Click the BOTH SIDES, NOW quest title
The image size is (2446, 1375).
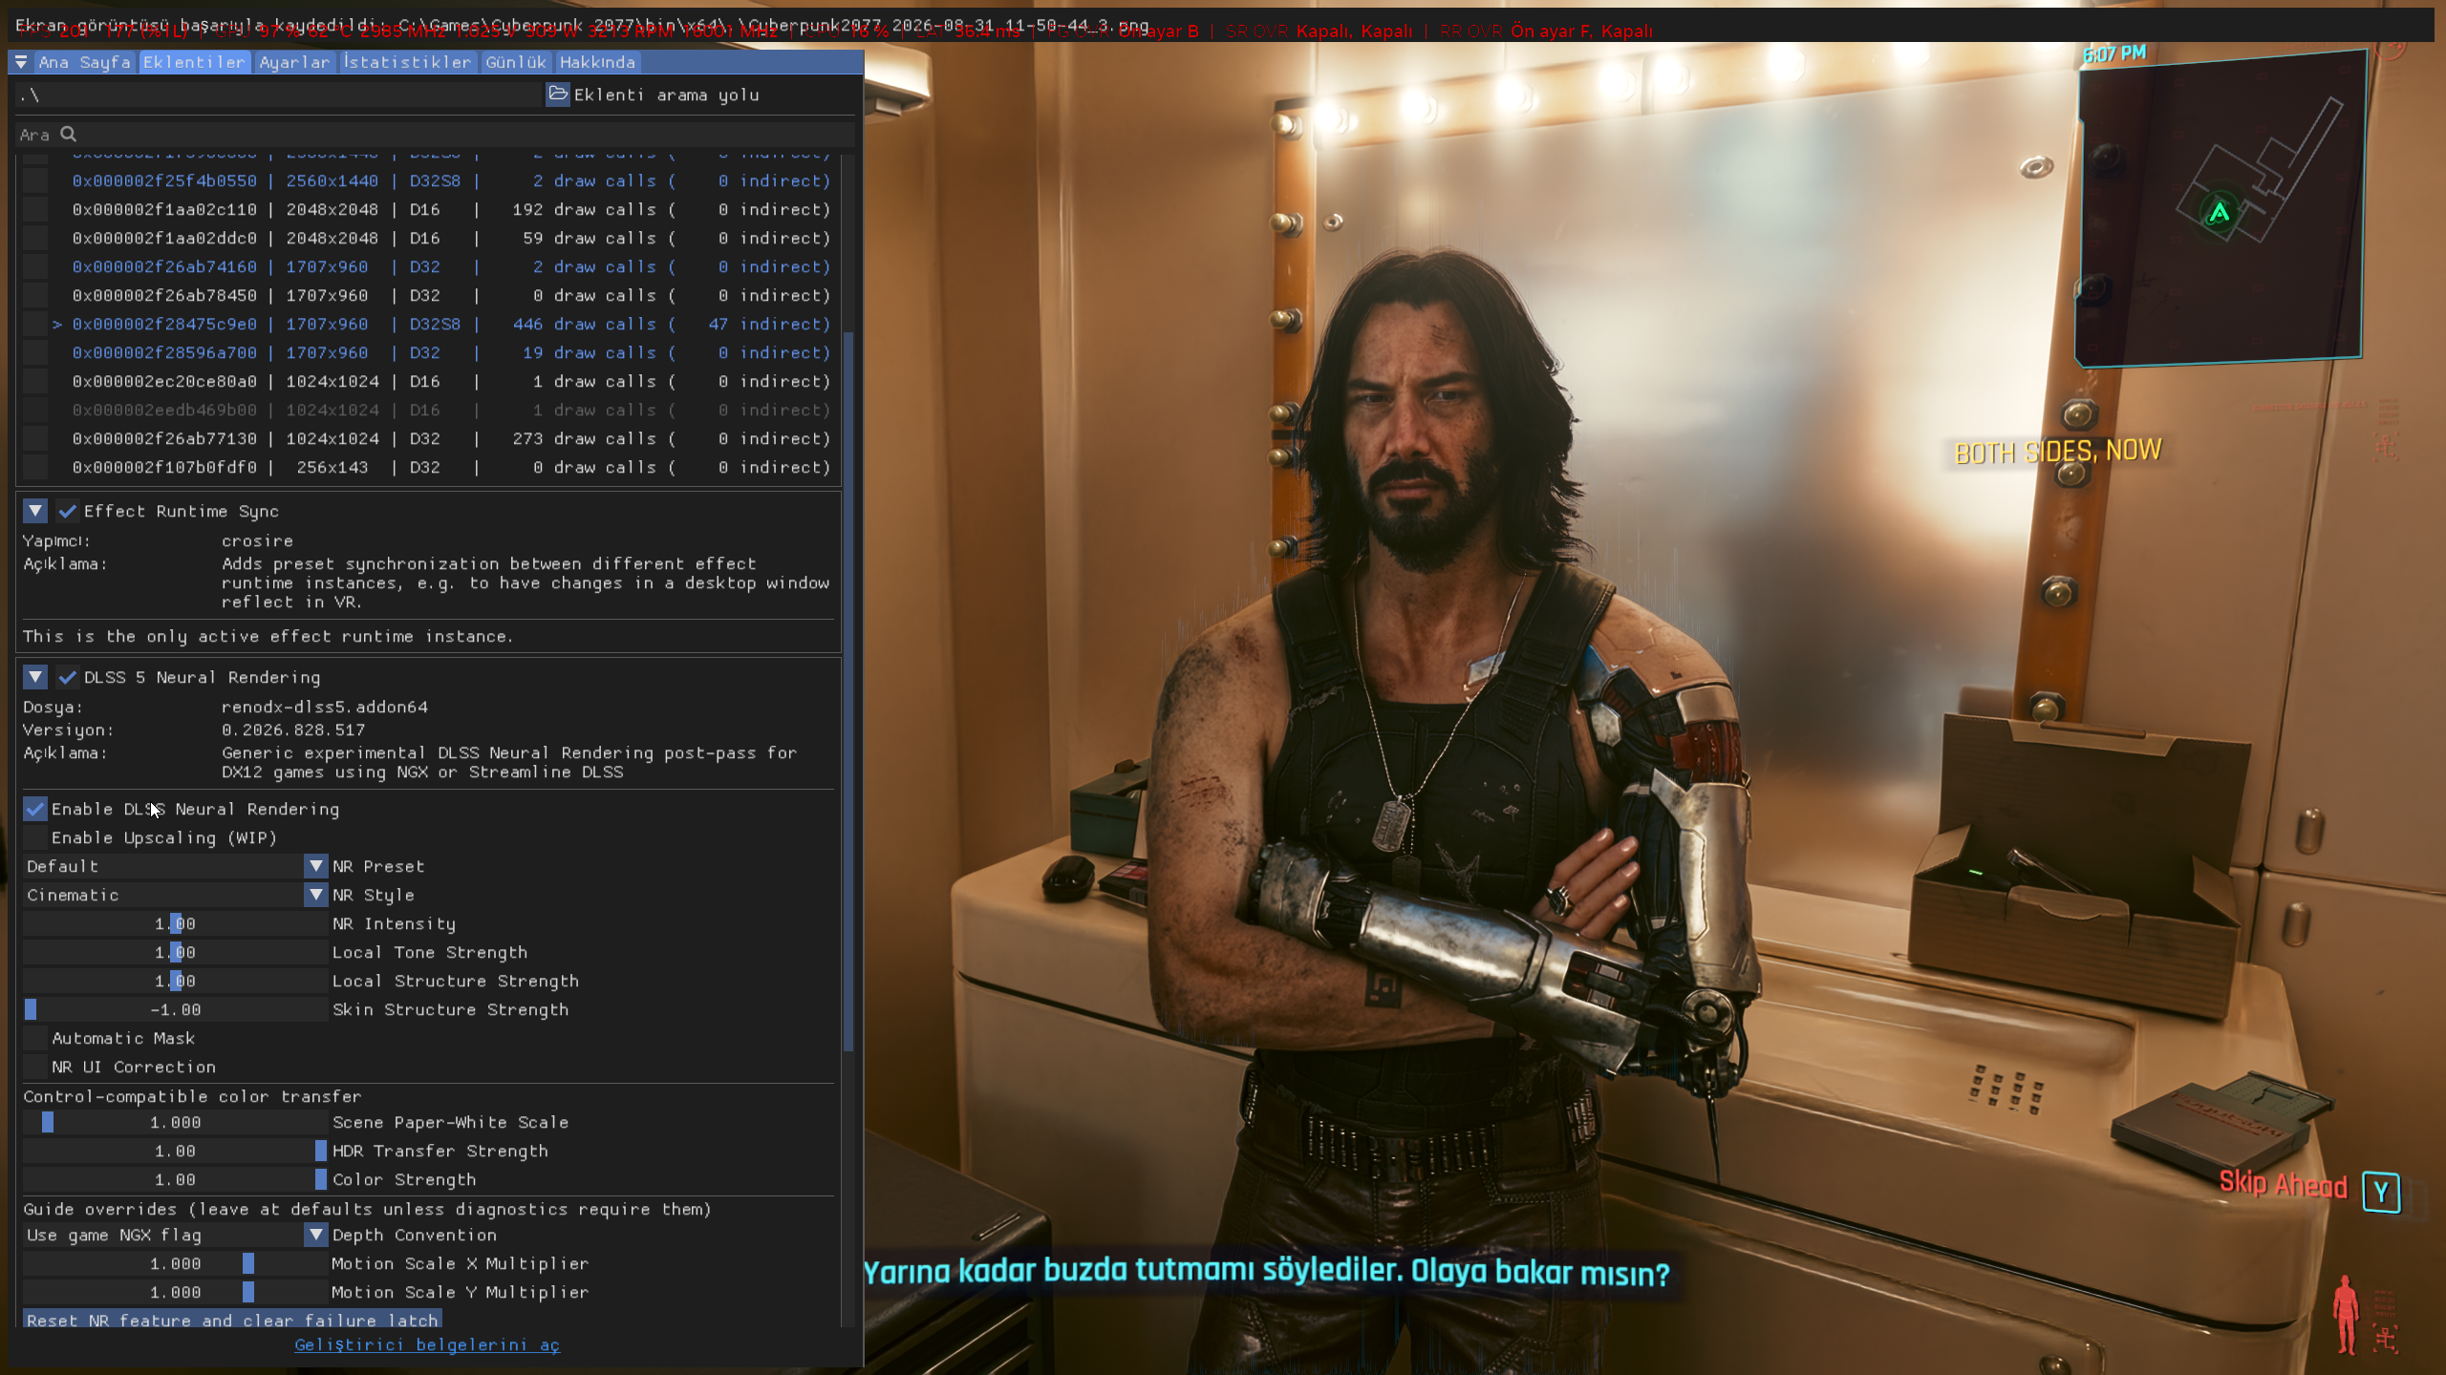click(2058, 452)
